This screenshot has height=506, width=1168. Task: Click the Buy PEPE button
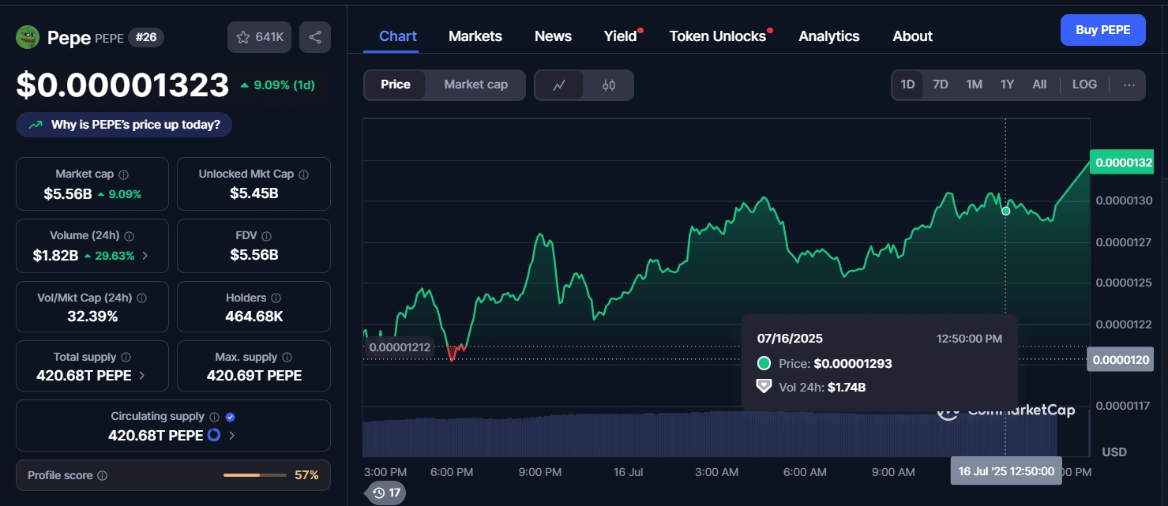coord(1102,30)
